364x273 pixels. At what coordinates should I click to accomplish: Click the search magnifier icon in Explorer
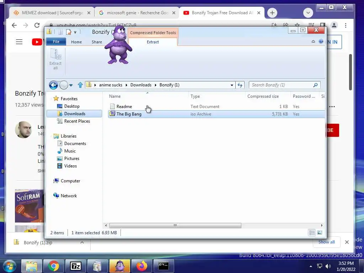pos(315,85)
